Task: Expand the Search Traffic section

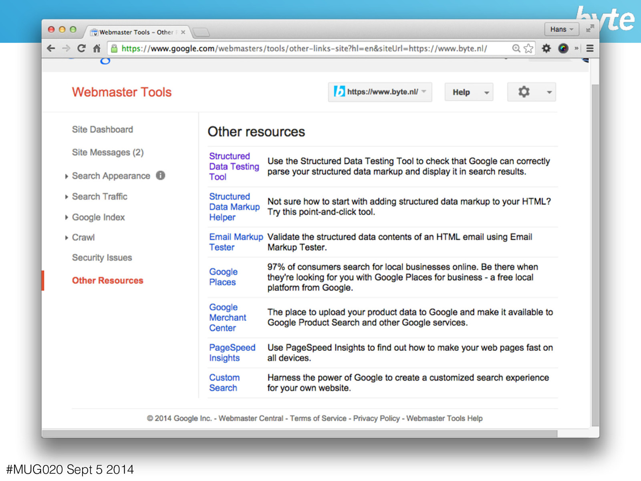Action: (x=67, y=197)
